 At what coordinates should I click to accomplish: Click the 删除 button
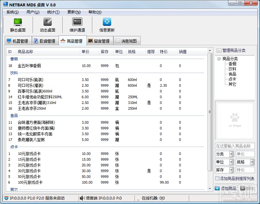[247, 188]
